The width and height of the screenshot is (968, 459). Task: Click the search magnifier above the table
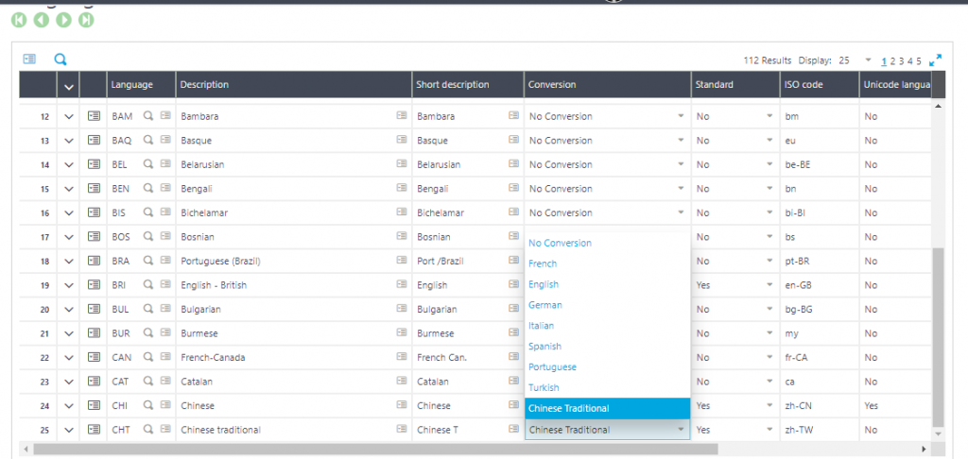(x=60, y=59)
